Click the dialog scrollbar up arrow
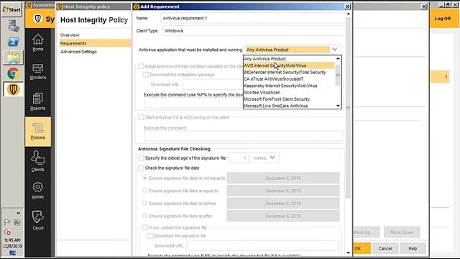The width and height of the screenshot is (460, 259). tap(348, 14)
